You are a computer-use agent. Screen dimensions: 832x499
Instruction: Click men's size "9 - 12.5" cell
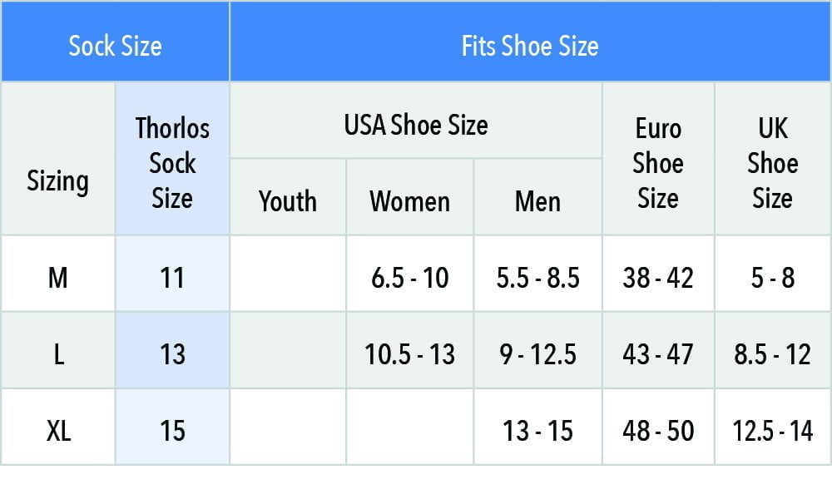click(x=537, y=354)
